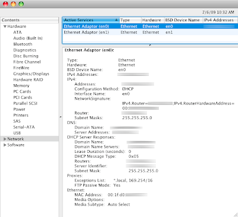Sort by Type column header

(130, 20)
